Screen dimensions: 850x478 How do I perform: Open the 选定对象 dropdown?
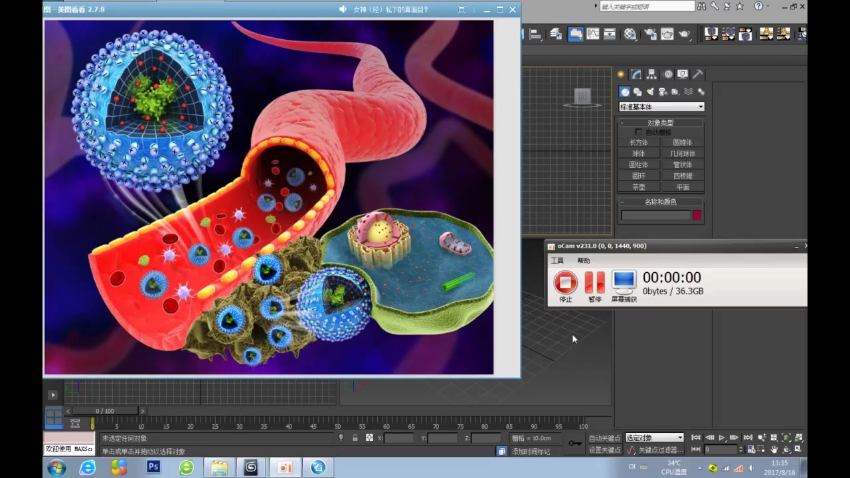point(654,438)
